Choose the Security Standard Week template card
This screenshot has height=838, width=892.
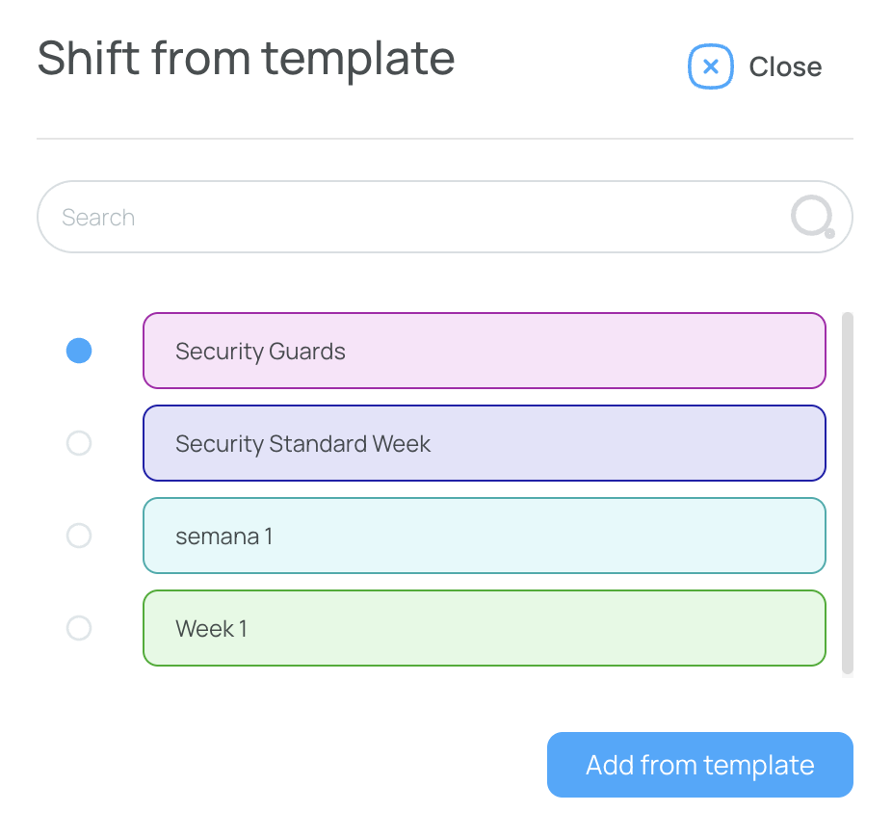pyautogui.click(x=485, y=443)
